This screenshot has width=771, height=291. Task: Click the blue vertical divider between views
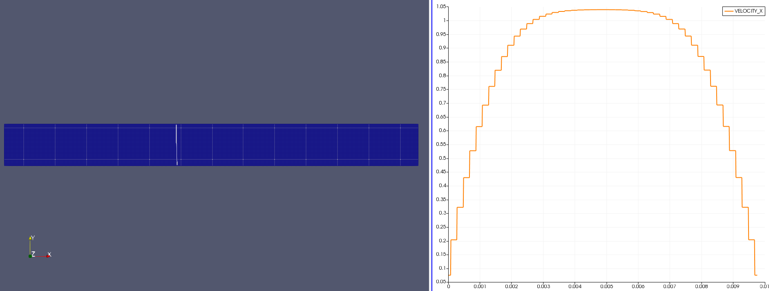(432, 145)
